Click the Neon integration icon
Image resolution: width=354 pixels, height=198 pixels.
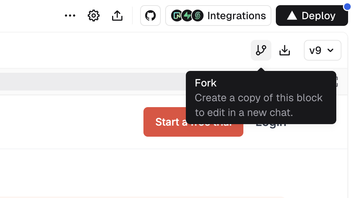(x=177, y=16)
